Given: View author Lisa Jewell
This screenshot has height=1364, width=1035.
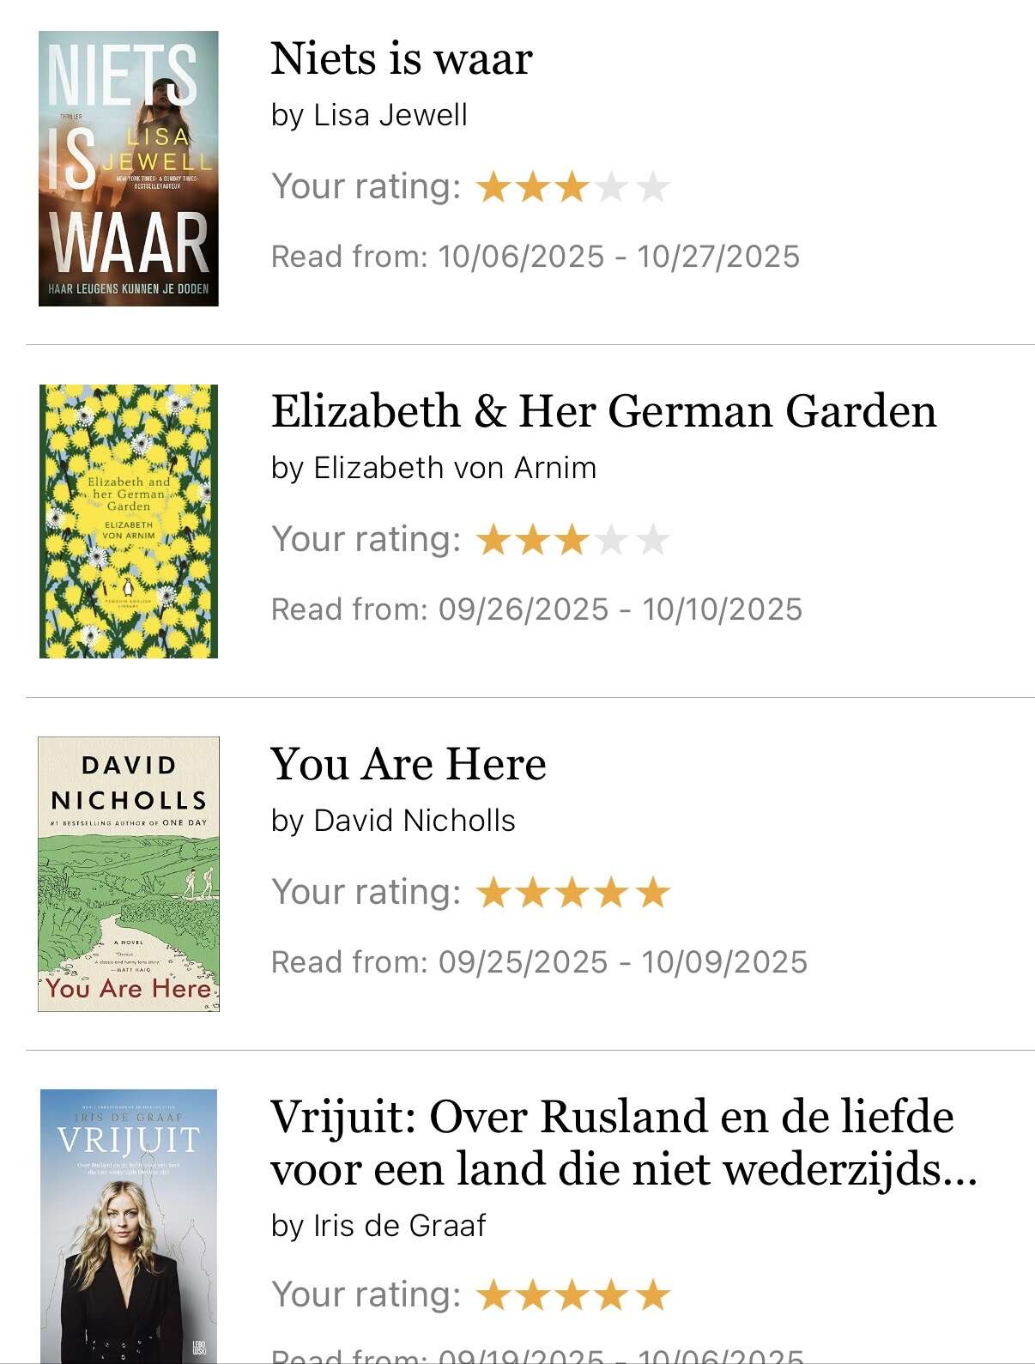Looking at the screenshot, I should pyautogui.click(x=390, y=115).
